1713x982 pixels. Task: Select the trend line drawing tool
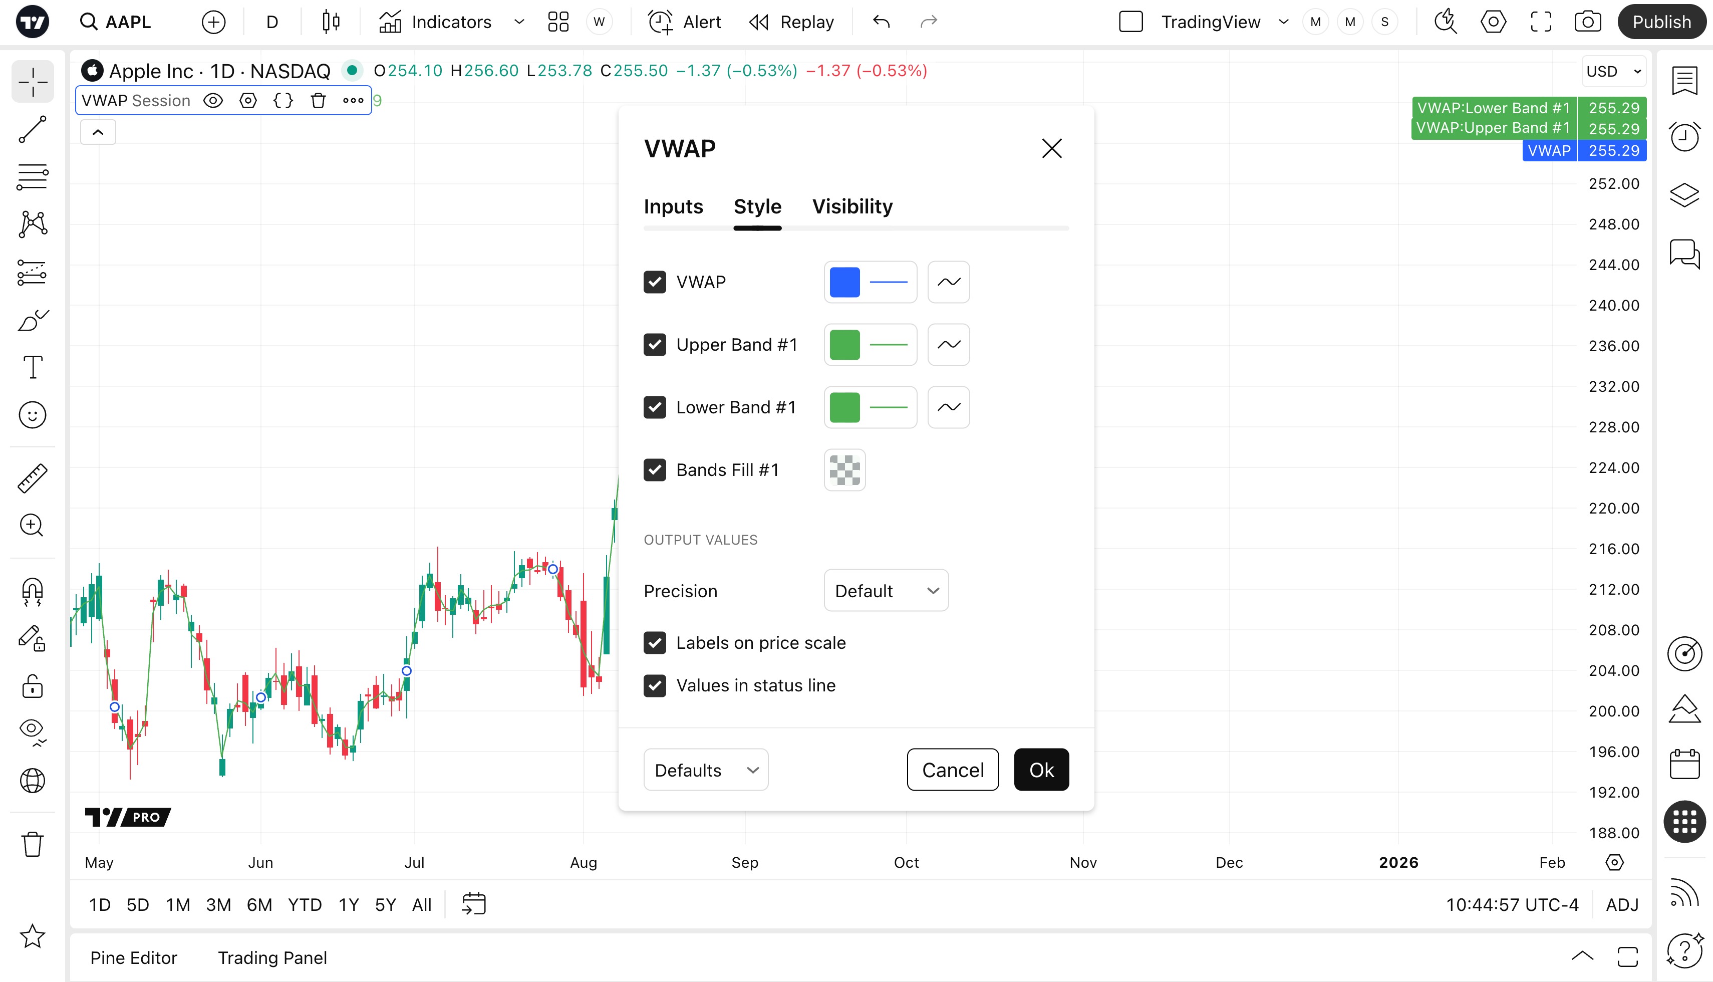tap(33, 129)
